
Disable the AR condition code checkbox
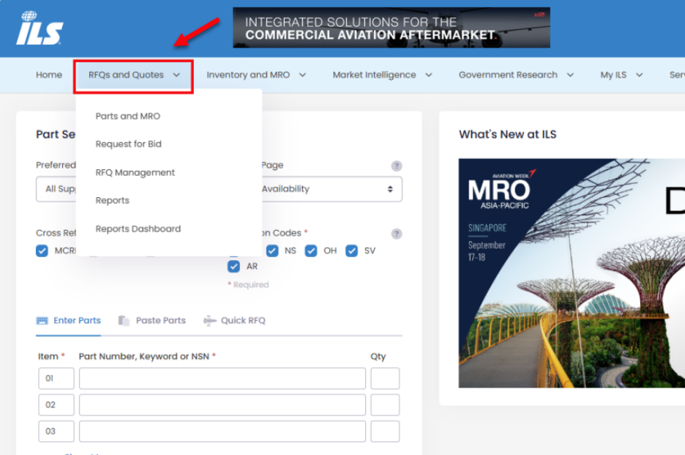[233, 266]
